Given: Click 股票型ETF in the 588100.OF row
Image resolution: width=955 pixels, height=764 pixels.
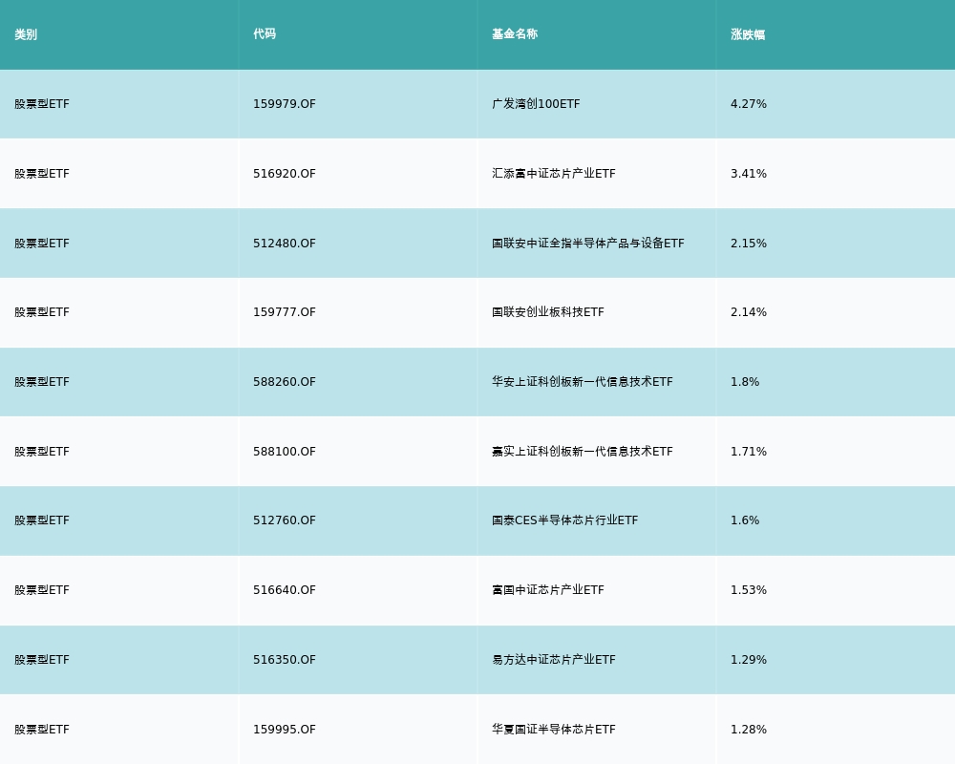Looking at the screenshot, I should tap(42, 452).
